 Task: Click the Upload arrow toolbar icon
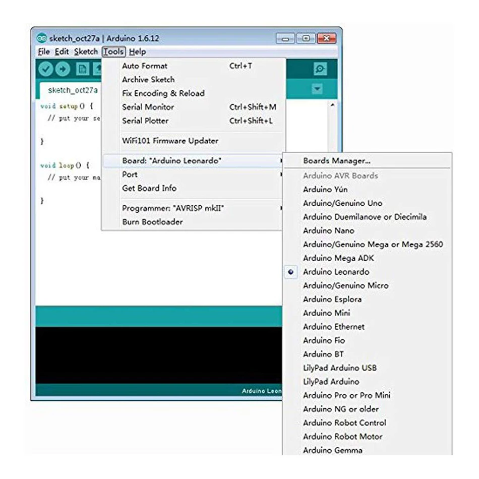tap(63, 69)
